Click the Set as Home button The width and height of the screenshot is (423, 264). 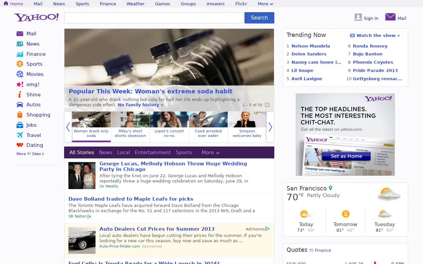point(346,156)
